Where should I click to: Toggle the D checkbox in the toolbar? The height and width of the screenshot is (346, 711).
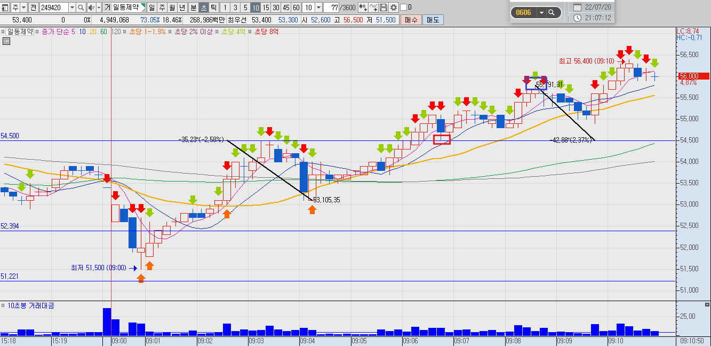pyautogui.click(x=403, y=7)
